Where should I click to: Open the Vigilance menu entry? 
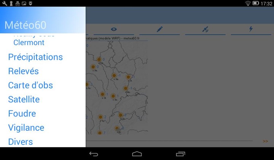coord(26,128)
